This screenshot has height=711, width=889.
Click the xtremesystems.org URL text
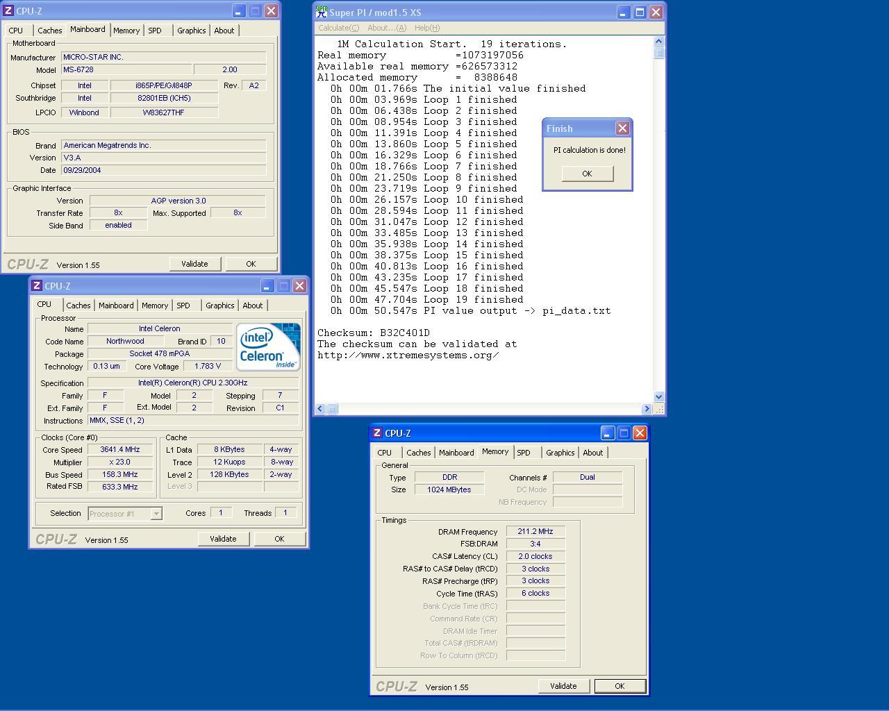click(x=408, y=355)
